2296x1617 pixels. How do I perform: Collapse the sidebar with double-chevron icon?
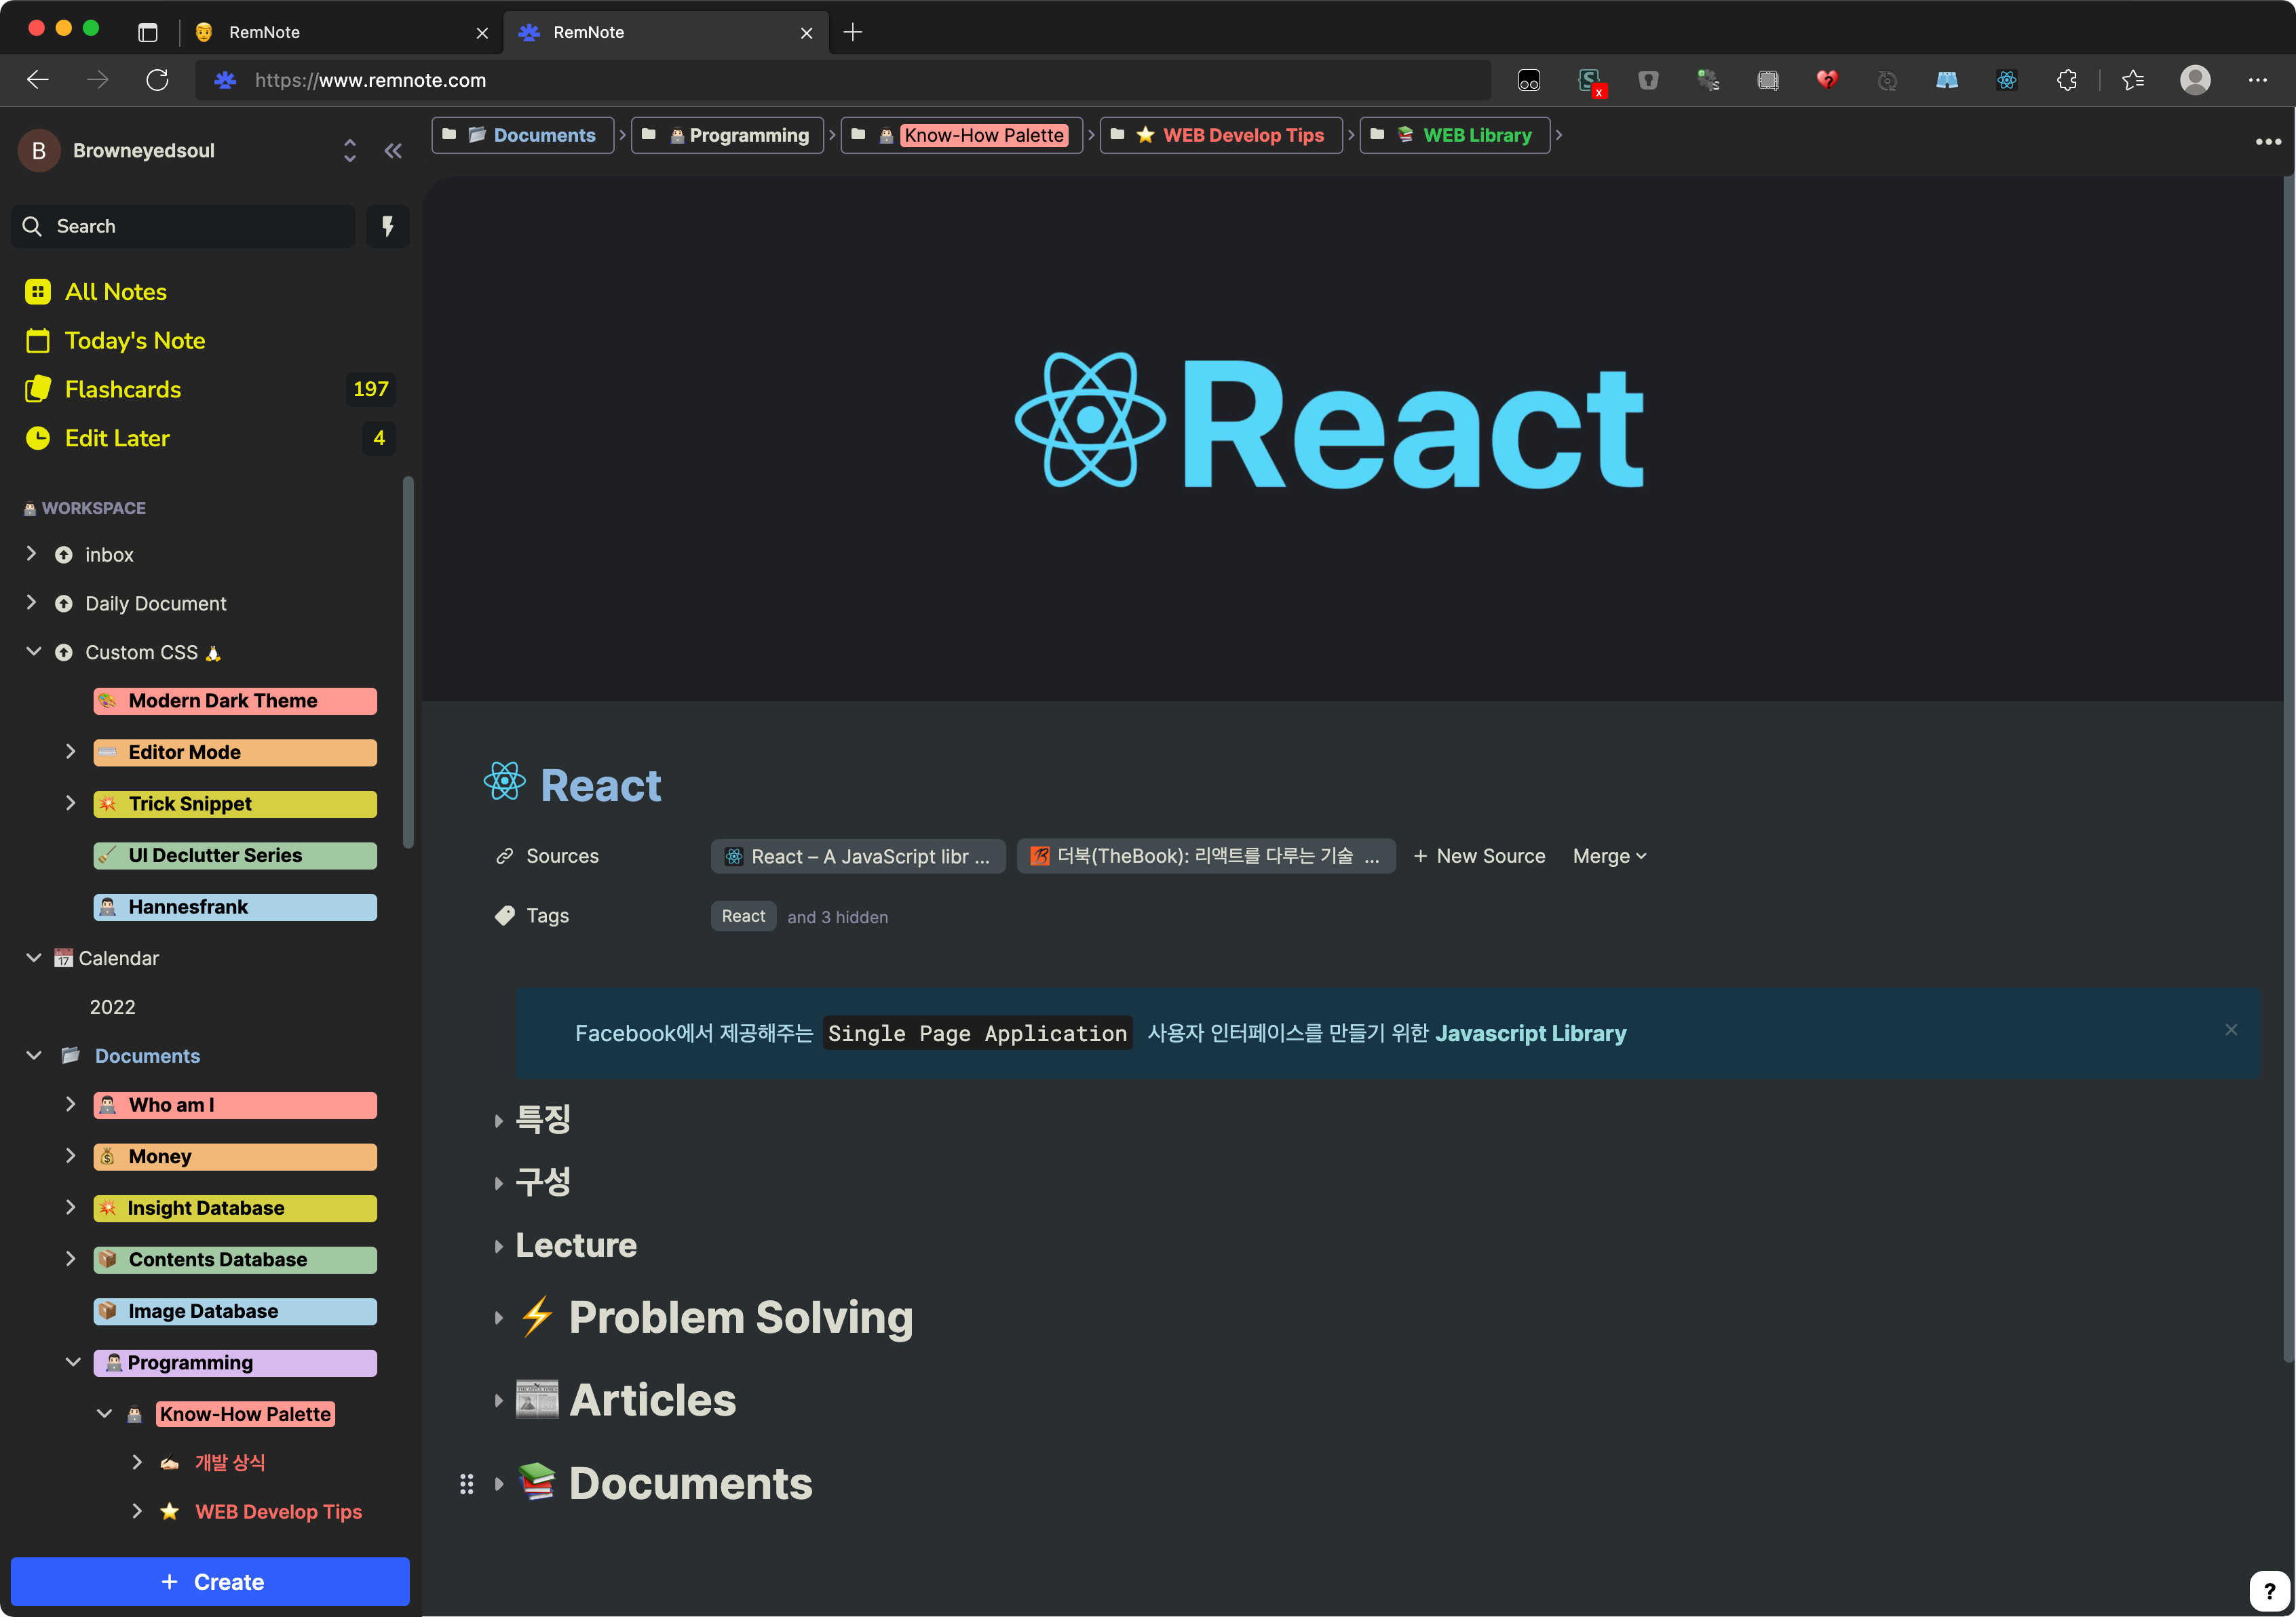[x=393, y=151]
